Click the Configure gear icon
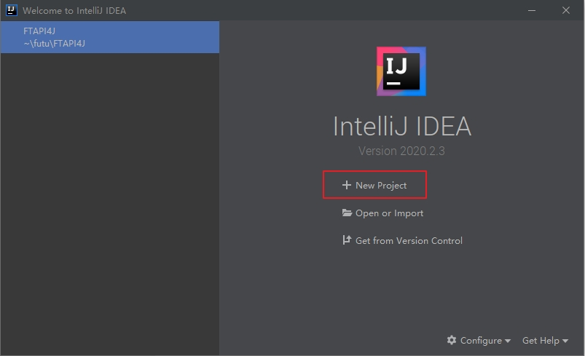The width and height of the screenshot is (585, 356). 452,340
